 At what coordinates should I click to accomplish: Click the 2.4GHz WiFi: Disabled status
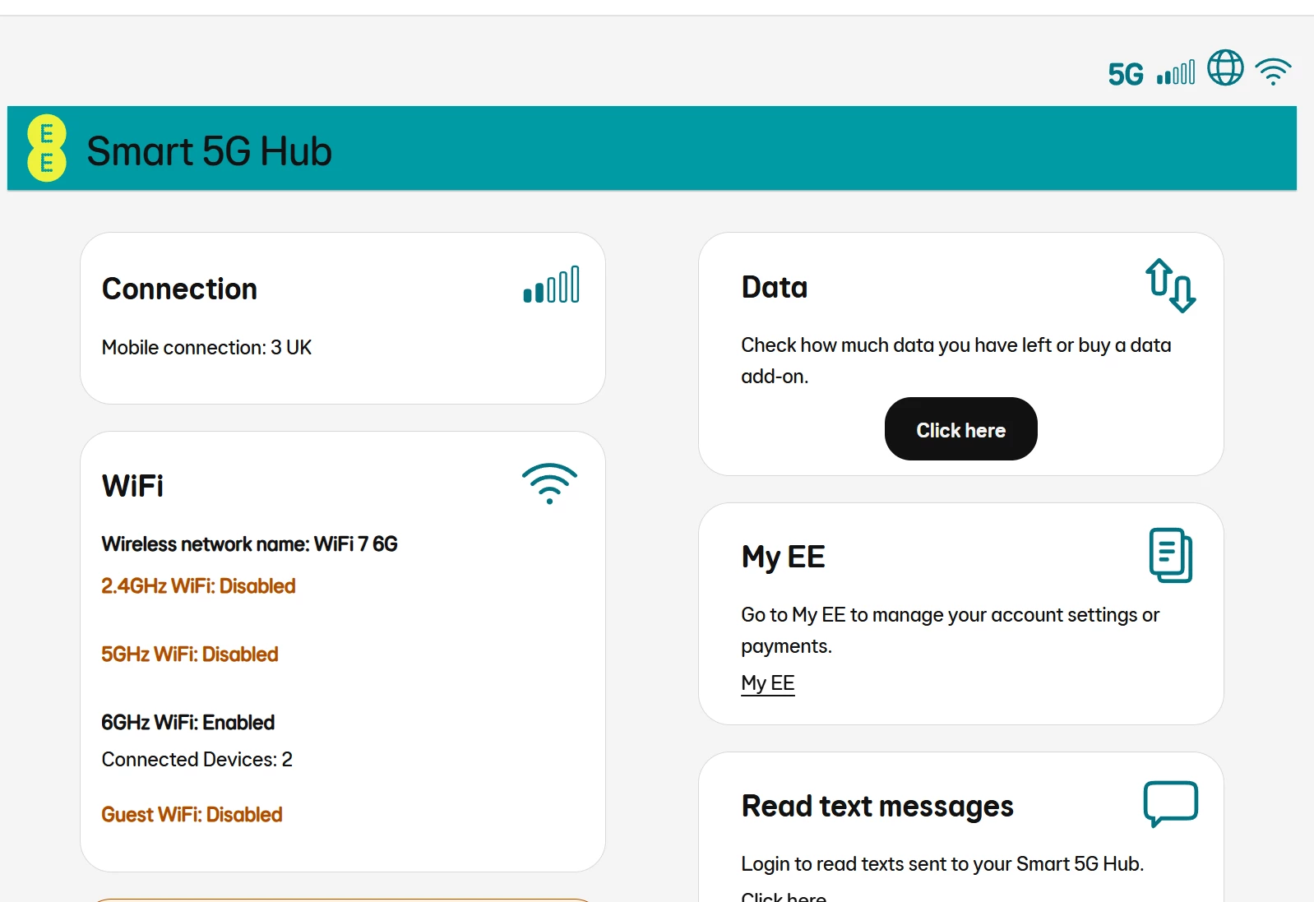(198, 586)
